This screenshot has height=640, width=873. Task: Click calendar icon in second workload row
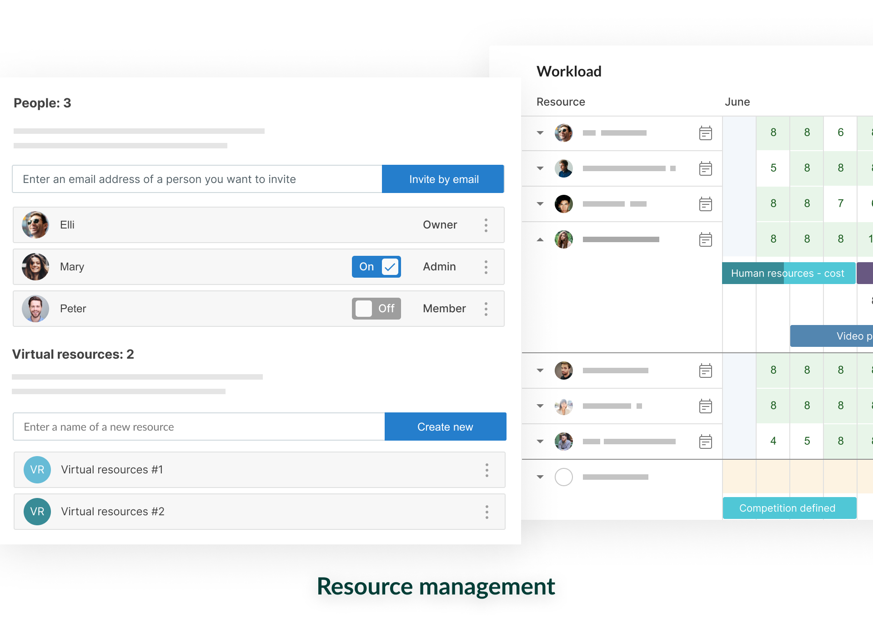click(705, 169)
